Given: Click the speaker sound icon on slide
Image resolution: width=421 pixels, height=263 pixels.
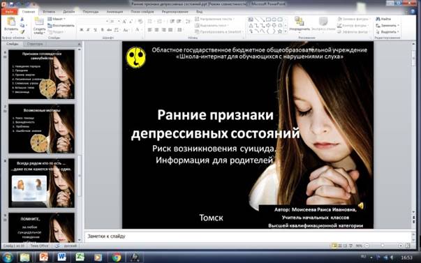Looking at the screenshot, I should [x=360, y=206].
